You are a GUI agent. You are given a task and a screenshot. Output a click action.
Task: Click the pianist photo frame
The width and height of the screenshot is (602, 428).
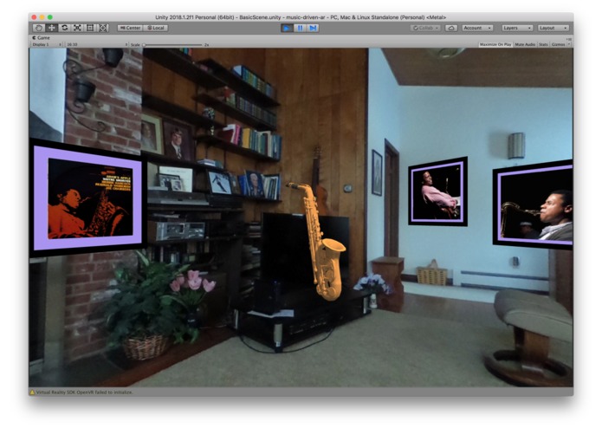(x=437, y=191)
